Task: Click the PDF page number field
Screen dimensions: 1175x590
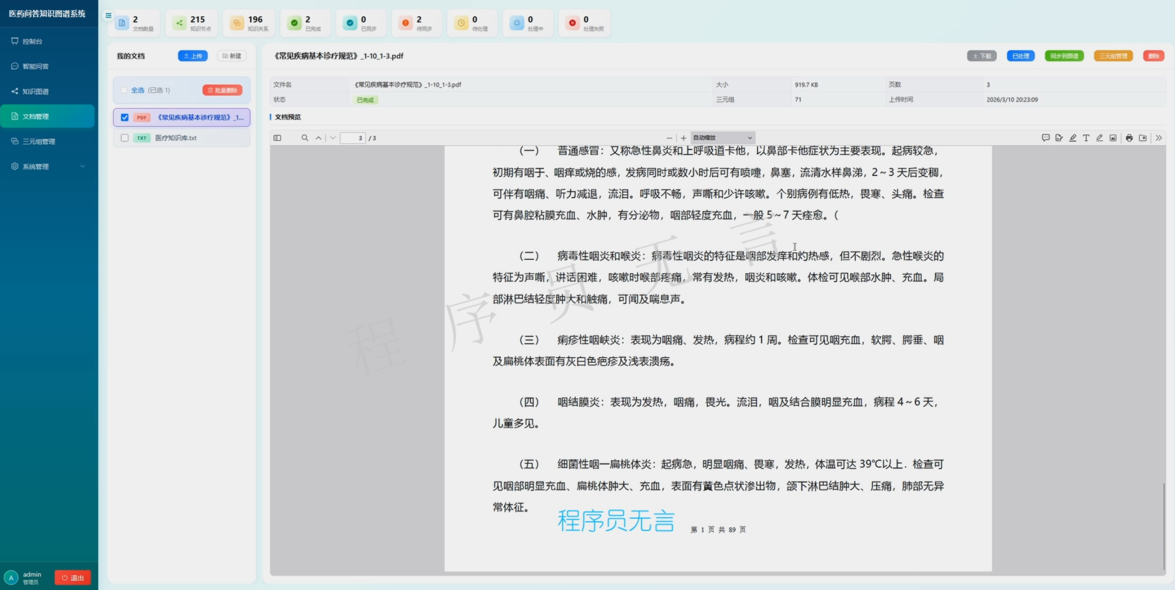Action: tap(353, 138)
